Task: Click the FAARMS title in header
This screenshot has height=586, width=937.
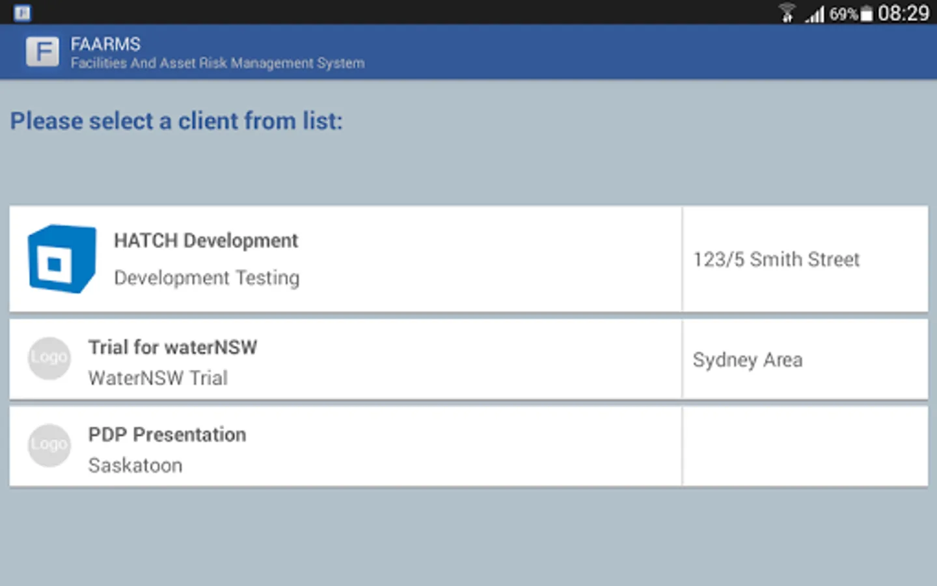Action: [105, 44]
